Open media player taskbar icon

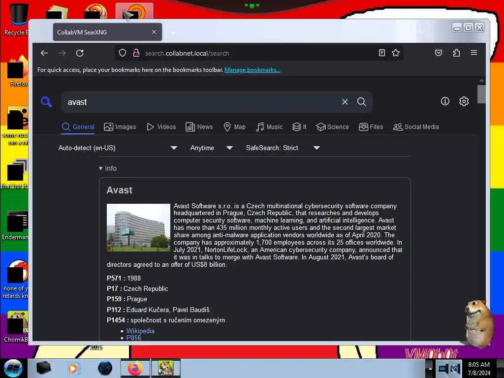73,368
